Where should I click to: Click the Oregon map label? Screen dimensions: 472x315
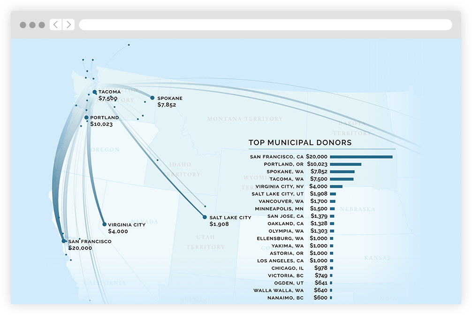point(105,150)
